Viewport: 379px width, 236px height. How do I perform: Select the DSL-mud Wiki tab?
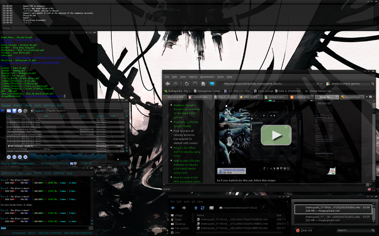point(175,97)
